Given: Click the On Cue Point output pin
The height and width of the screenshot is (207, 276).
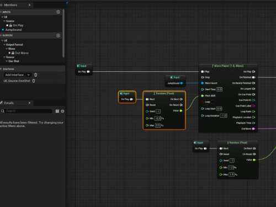Looking at the screenshot, I should coord(253,94).
